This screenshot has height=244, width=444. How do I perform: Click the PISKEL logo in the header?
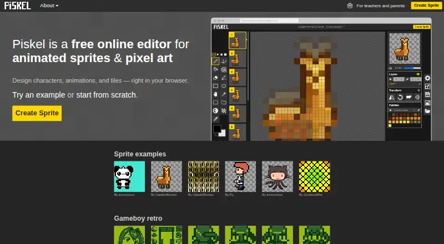tap(17, 6)
